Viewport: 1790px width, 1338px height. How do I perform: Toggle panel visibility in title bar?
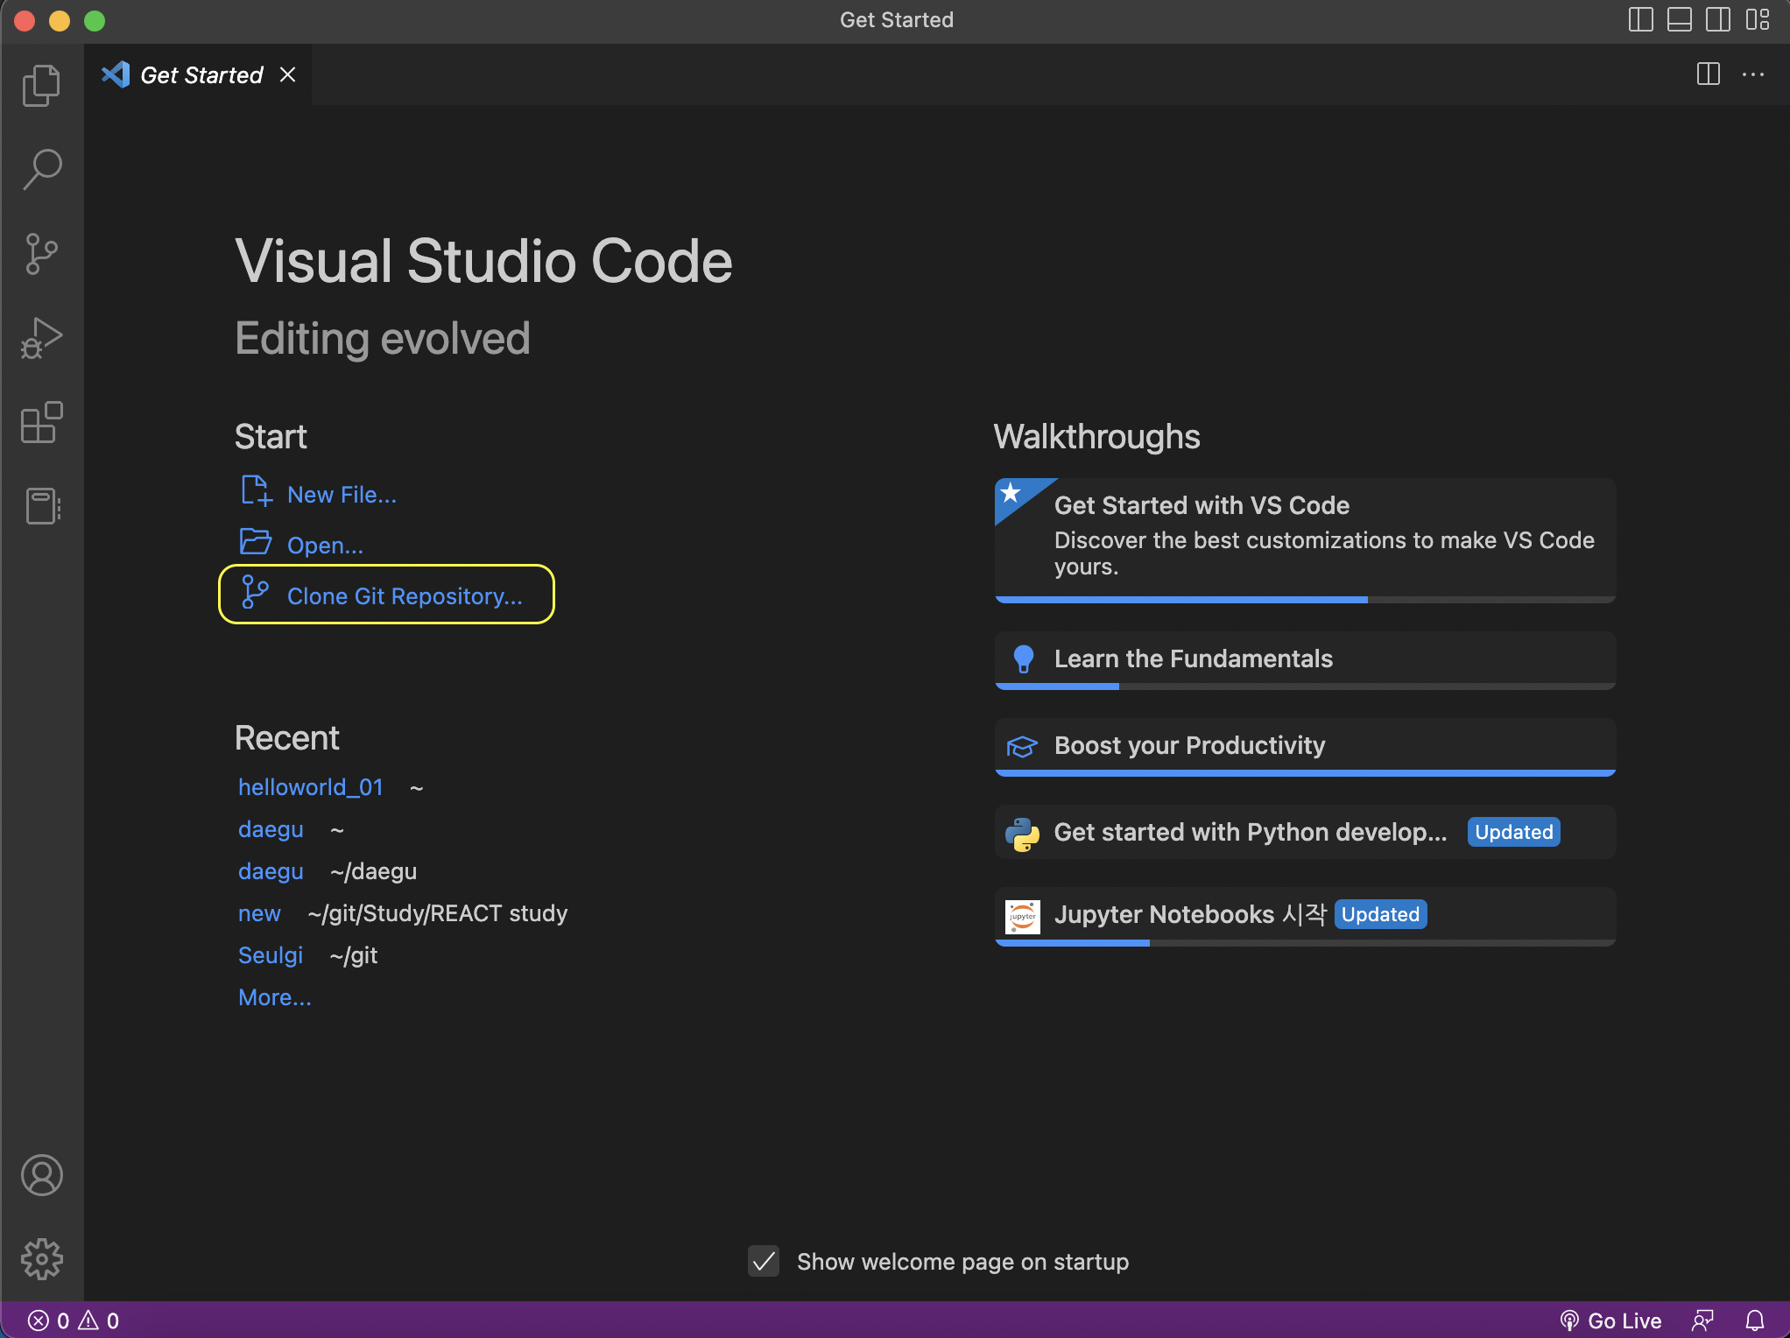point(1679,19)
